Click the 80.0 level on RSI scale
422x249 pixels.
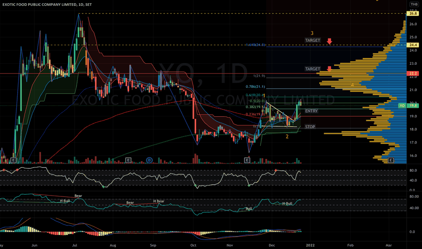pyautogui.click(x=413, y=170)
